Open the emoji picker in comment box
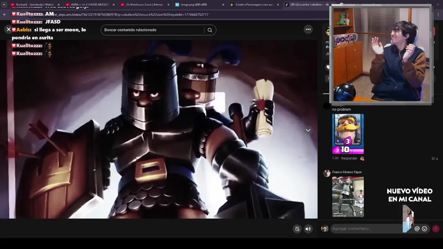 [425, 229]
